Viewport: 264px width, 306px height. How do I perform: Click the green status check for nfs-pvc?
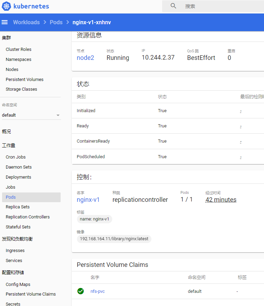[x=80, y=291]
